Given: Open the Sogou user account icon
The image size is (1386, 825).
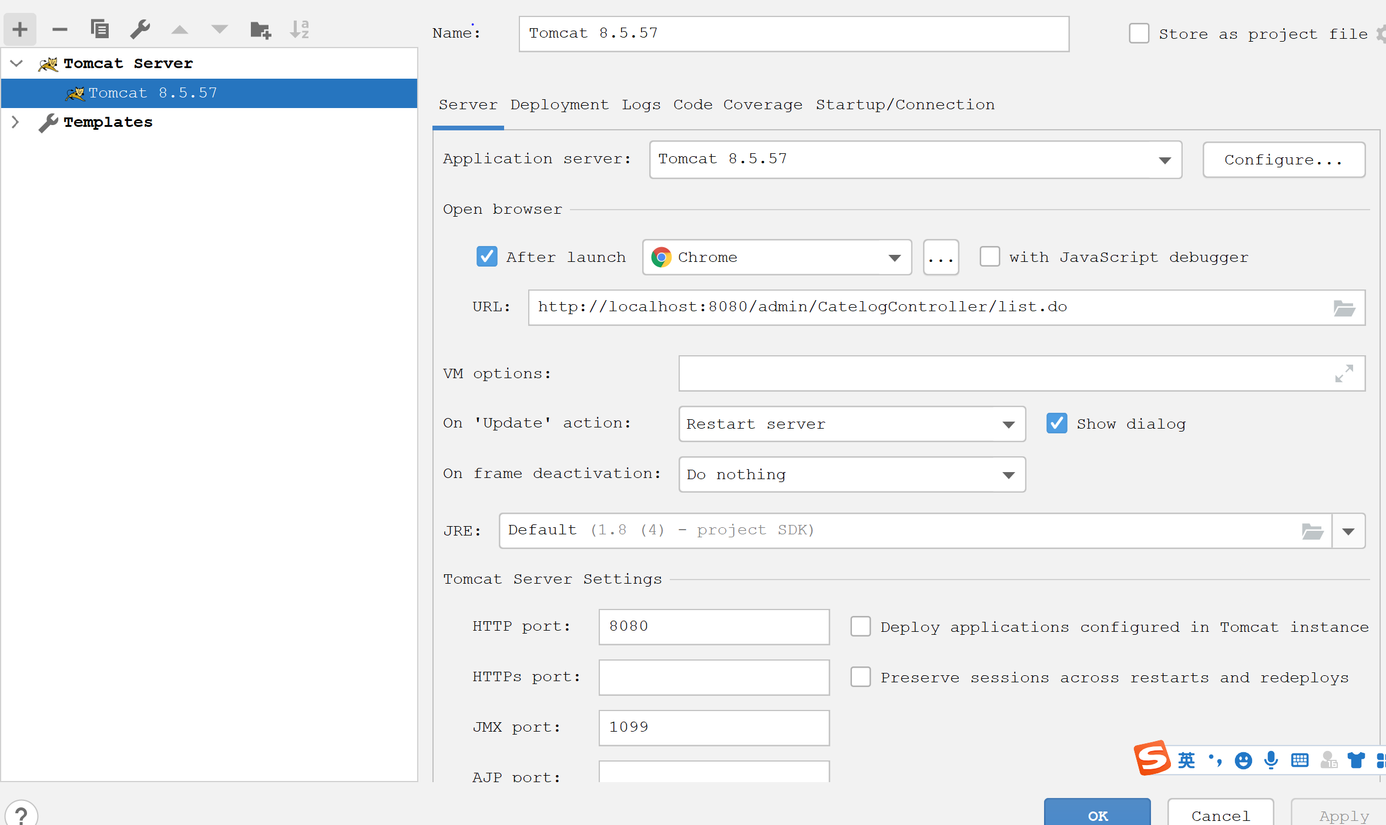Looking at the screenshot, I should coord(1328,760).
